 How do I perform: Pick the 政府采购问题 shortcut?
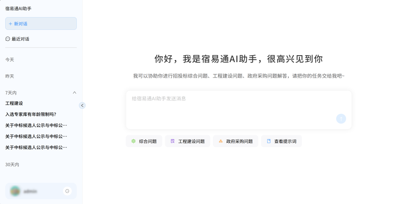235,141
